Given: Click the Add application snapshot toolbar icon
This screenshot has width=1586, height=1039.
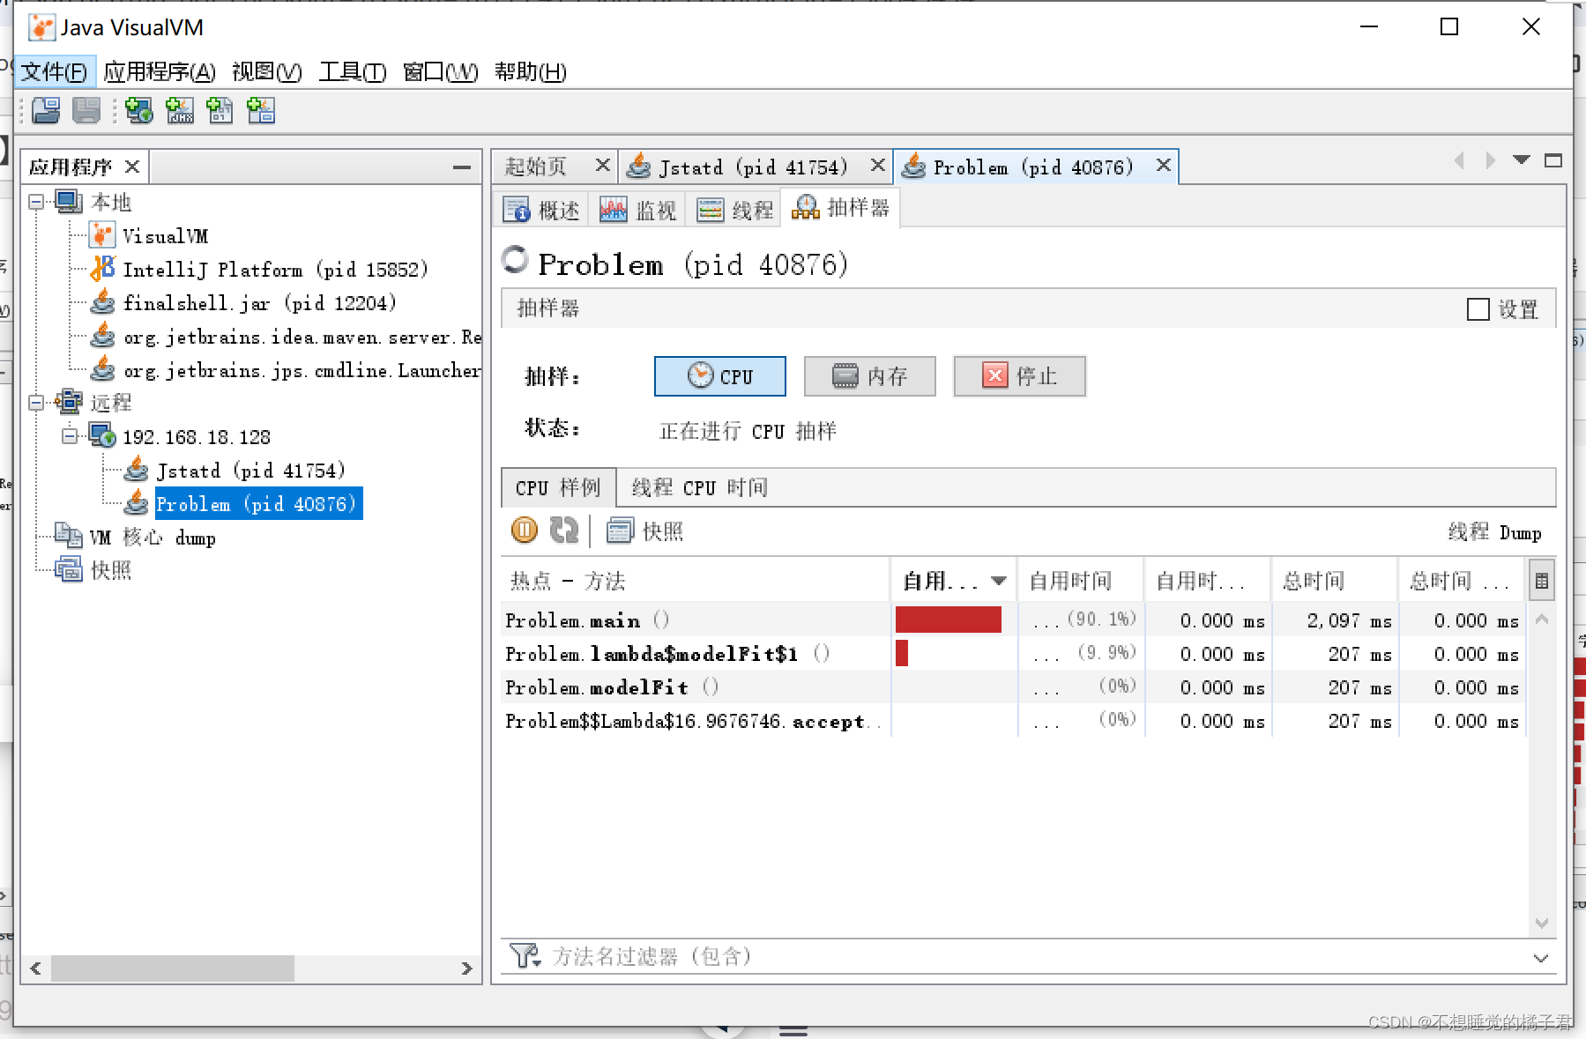Looking at the screenshot, I should 261,110.
